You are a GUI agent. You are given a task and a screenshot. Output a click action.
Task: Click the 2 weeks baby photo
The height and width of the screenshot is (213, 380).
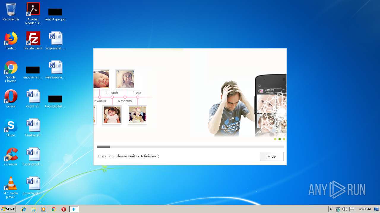pyautogui.click(x=101, y=79)
